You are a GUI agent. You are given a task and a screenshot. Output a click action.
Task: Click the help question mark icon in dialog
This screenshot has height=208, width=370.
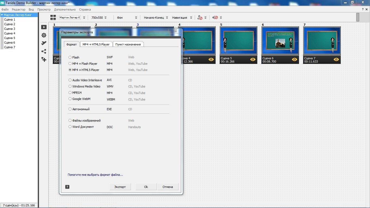click(x=67, y=187)
